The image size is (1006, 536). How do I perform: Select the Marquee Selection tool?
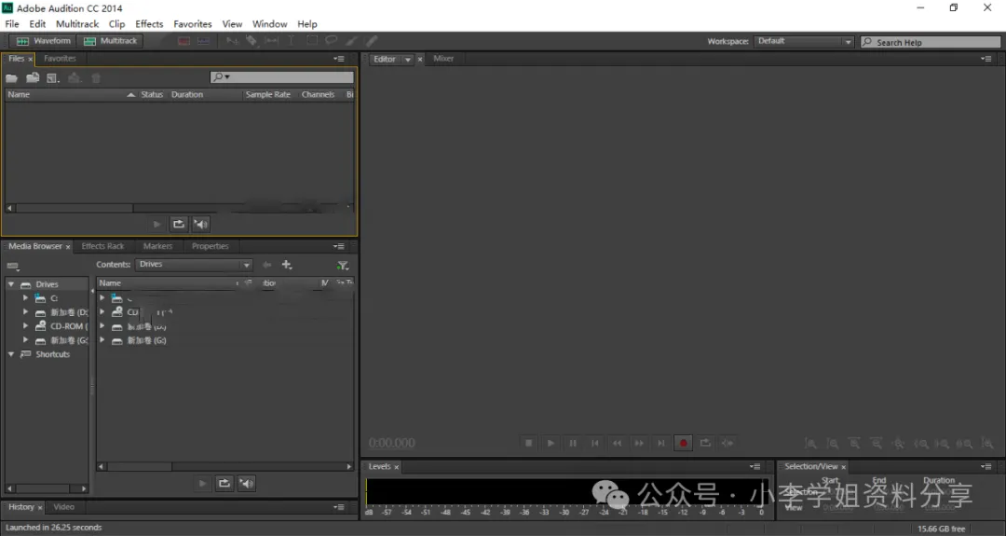click(x=312, y=41)
